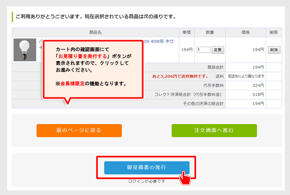Viewport: 290px width, 195px height.
Task: Select the コレクト決済総合計 label
Action: 188,95
